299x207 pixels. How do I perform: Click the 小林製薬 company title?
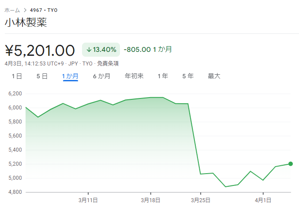[x=26, y=23]
